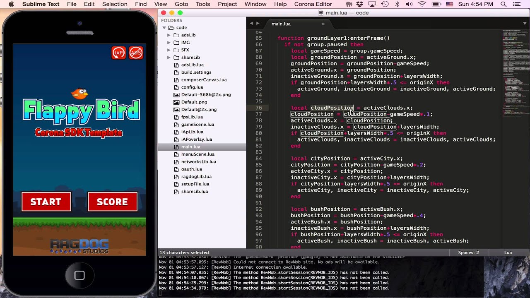Select Default.png image file in sidebar
Screen dimensions: 530x298
pyautogui.click(x=194, y=102)
